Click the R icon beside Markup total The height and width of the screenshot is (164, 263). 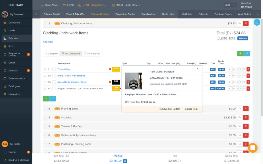[x=125, y=161]
